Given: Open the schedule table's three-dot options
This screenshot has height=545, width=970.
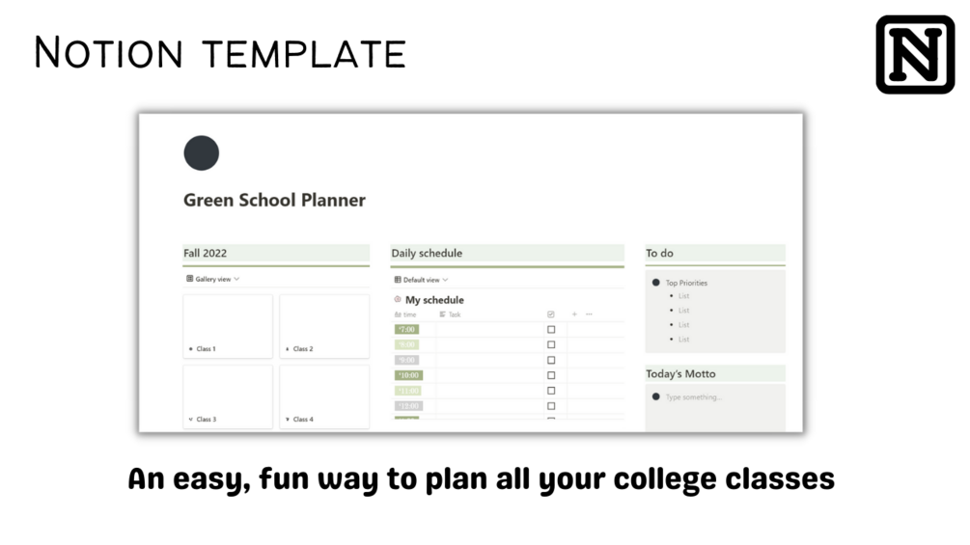Looking at the screenshot, I should tap(590, 314).
